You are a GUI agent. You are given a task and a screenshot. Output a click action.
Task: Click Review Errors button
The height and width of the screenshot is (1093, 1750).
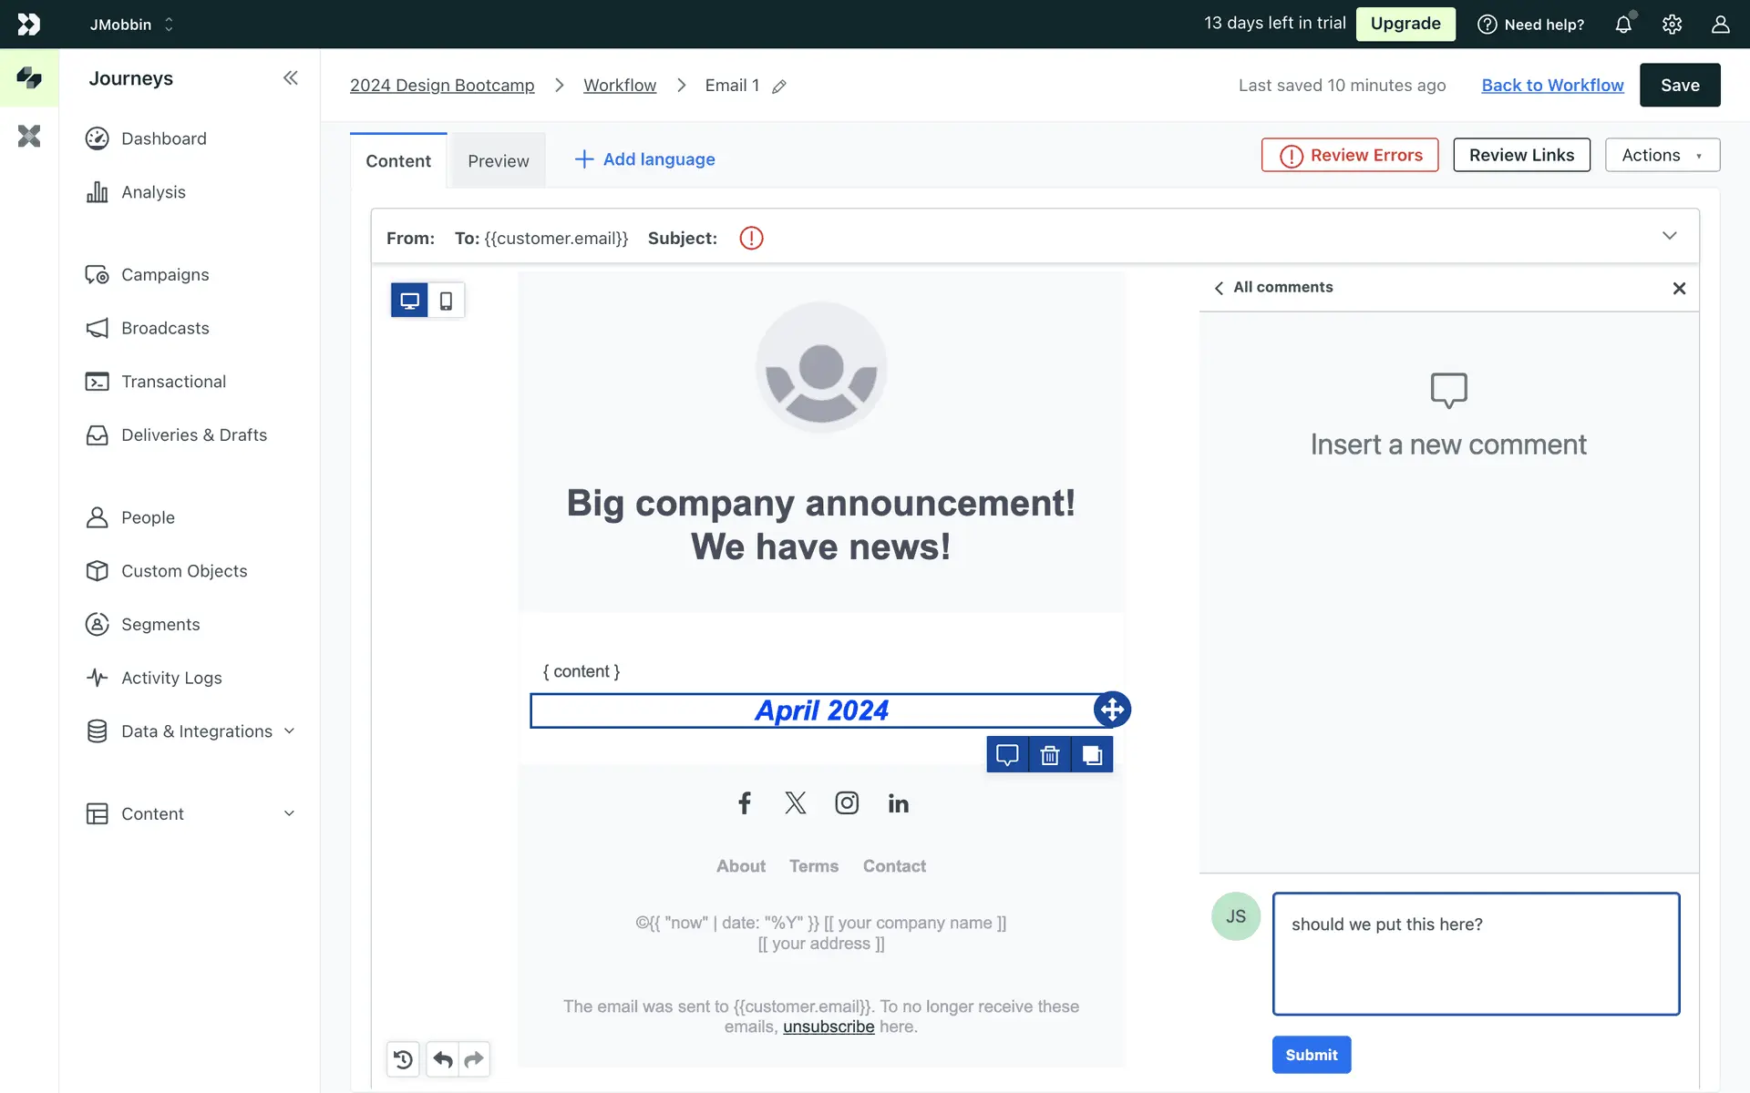[1350, 155]
